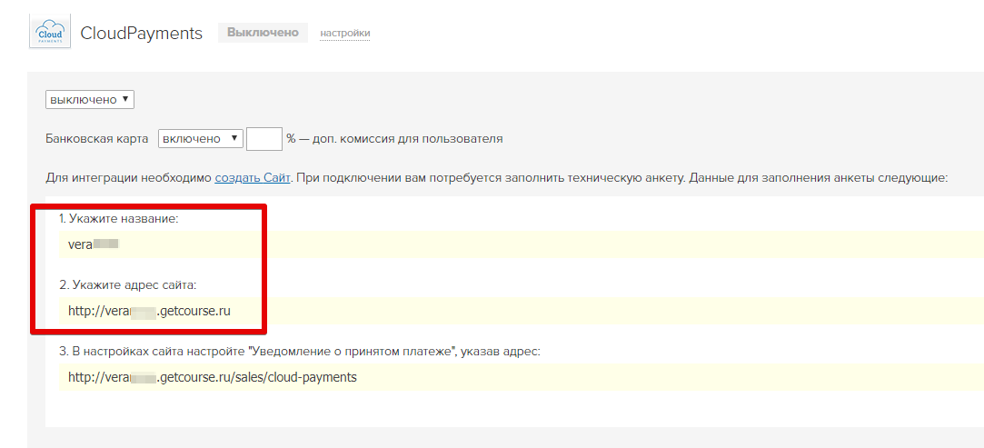Focus the additional commission percent field
984x448 pixels.
pos(264,139)
